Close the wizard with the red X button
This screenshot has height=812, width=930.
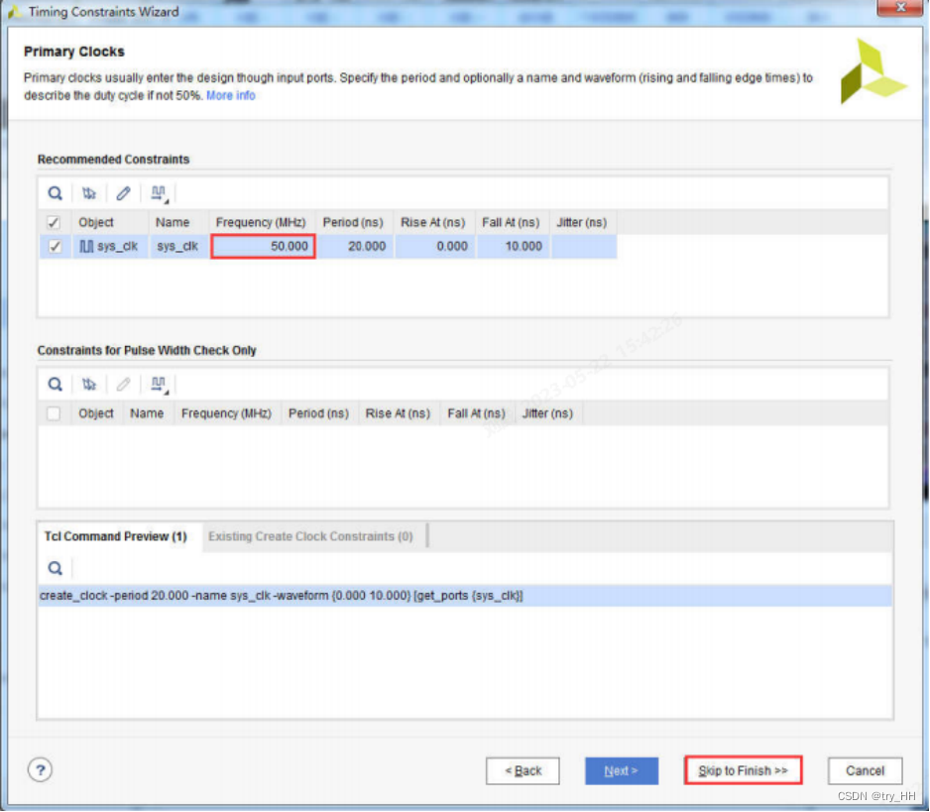pyautogui.click(x=899, y=8)
